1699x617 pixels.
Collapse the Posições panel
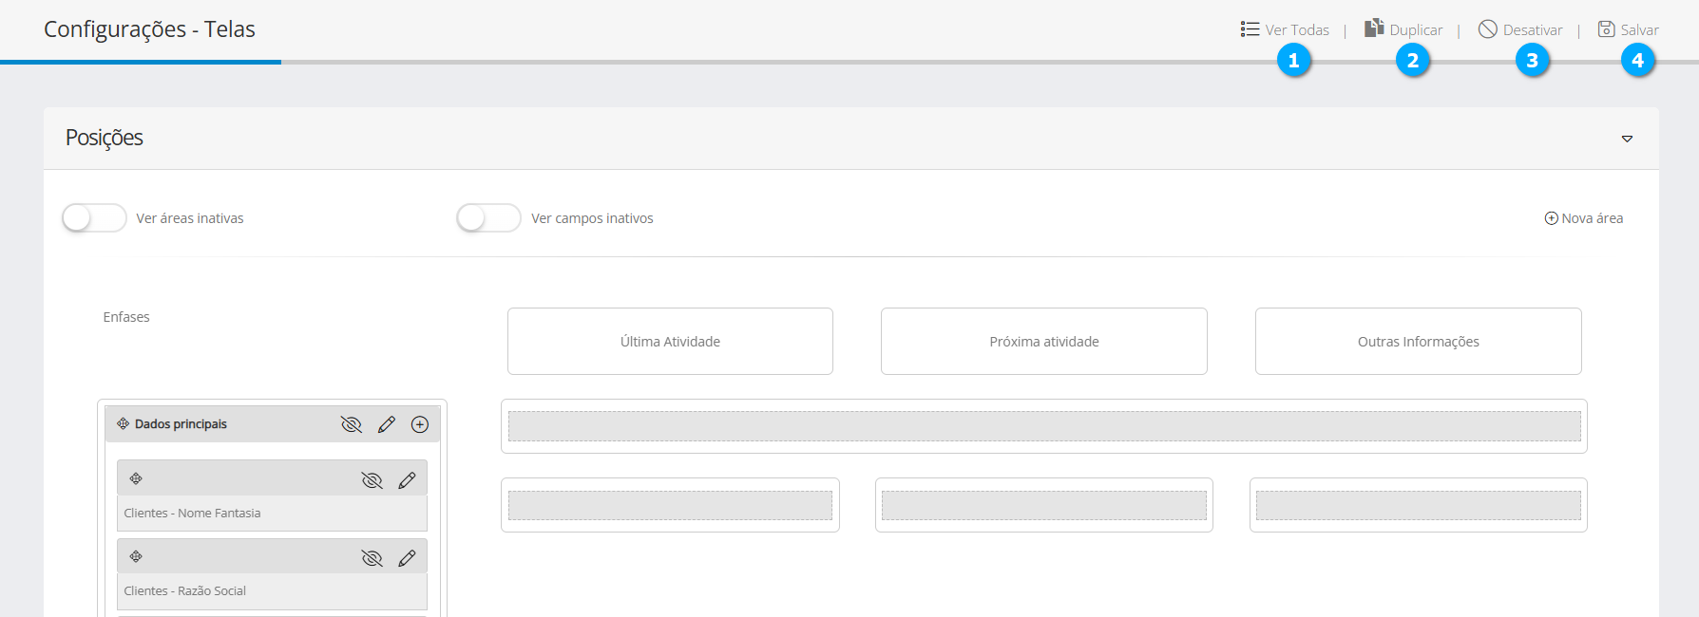click(1627, 139)
